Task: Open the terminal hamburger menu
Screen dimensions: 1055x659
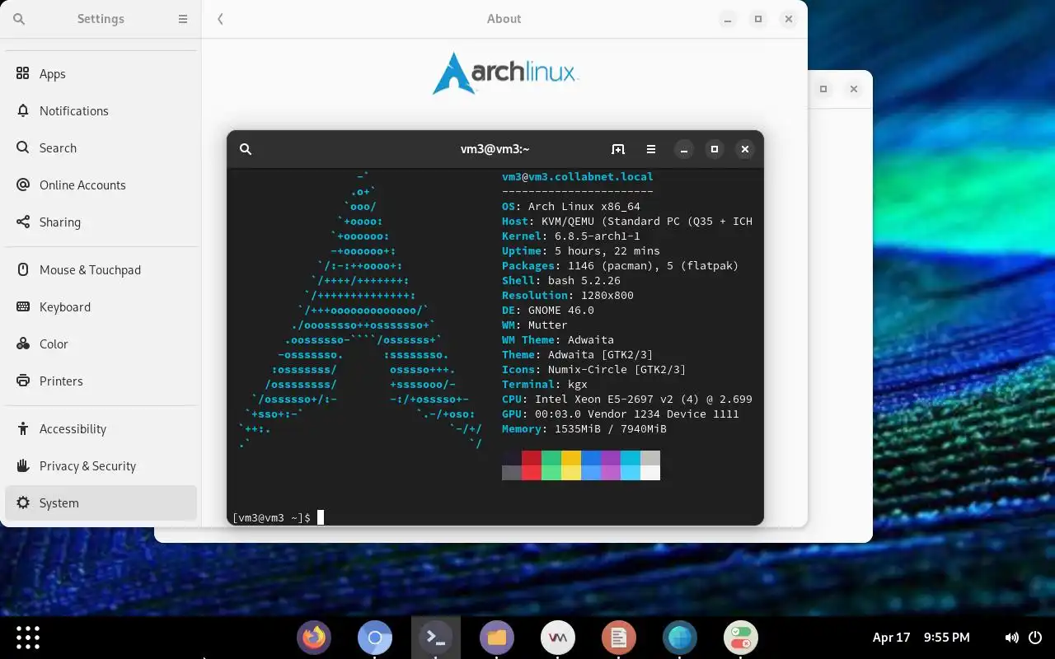Action: point(651,149)
